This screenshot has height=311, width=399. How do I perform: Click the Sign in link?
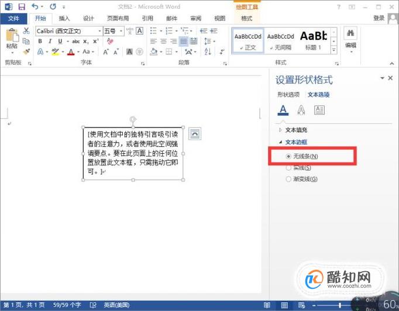[379, 18]
